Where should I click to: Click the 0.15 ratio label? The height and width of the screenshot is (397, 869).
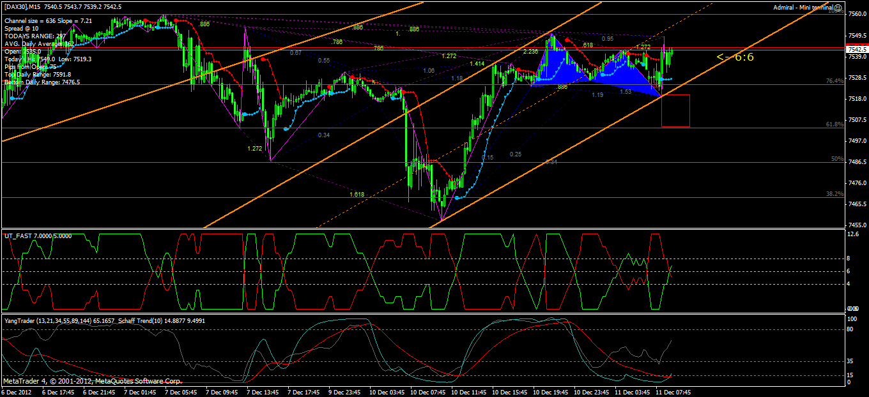(x=488, y=157)
